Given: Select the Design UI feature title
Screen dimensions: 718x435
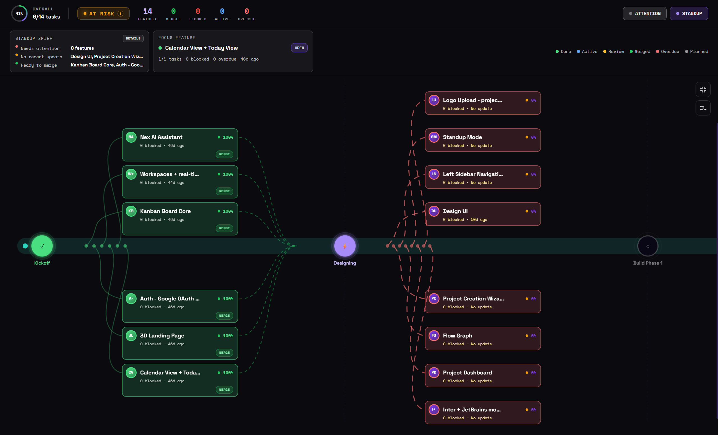Looking at the screenshot, I should pos(455,211).
